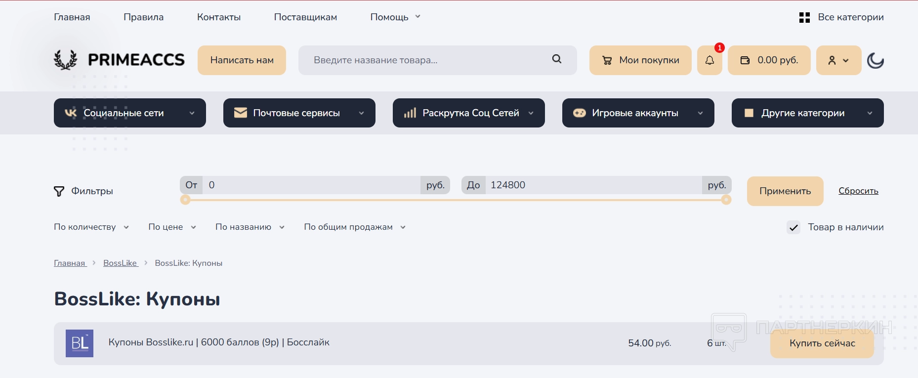Click the Фильтры funnel icon
Viewport: 918px width, 378px height.
(x=59, y=191)
